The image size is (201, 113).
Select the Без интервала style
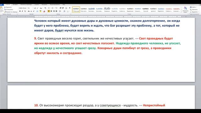(84, 9)
